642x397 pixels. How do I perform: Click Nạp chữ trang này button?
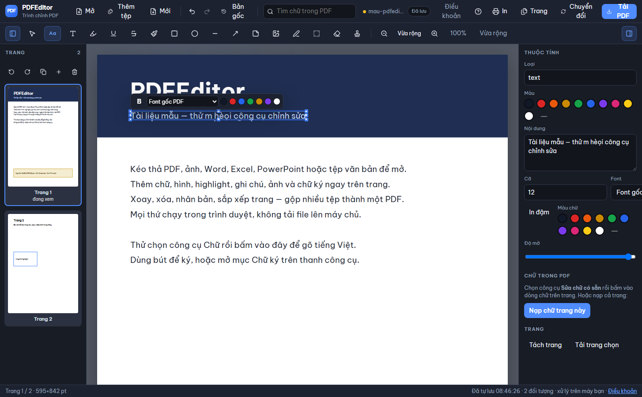pyautogui.click(x=557, y=311)
